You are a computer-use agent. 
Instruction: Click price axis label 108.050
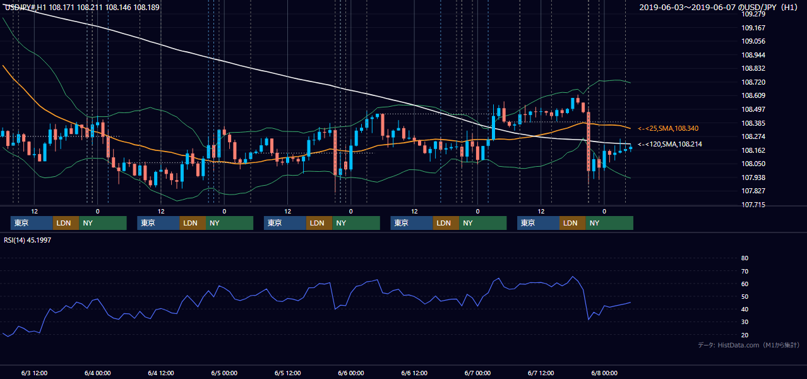click(x=753, y=164)
